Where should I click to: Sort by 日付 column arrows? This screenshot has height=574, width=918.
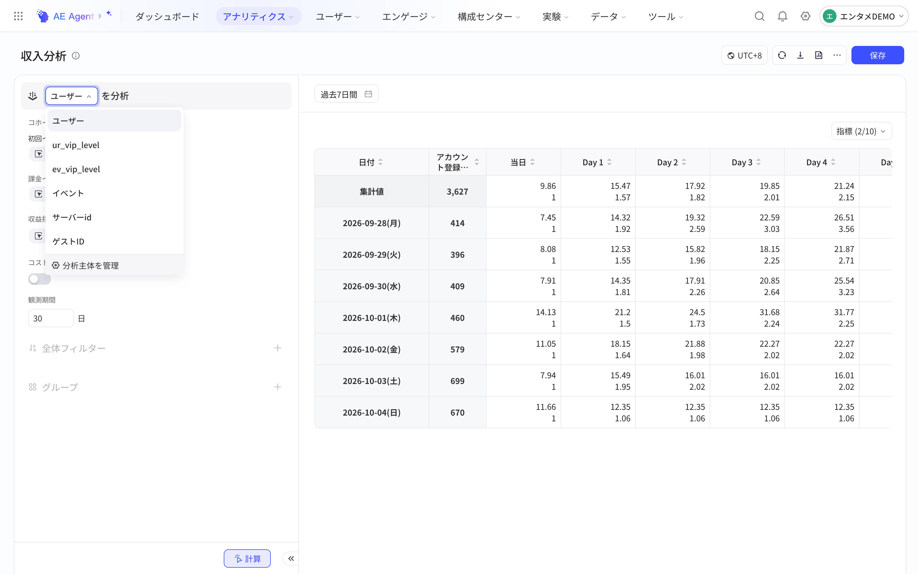pos(380,162)
